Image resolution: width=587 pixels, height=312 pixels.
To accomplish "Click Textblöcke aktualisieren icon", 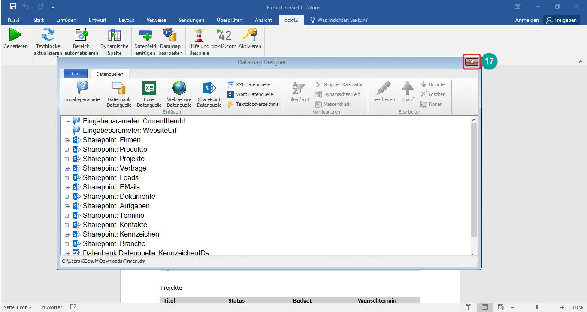I will 48,35.
